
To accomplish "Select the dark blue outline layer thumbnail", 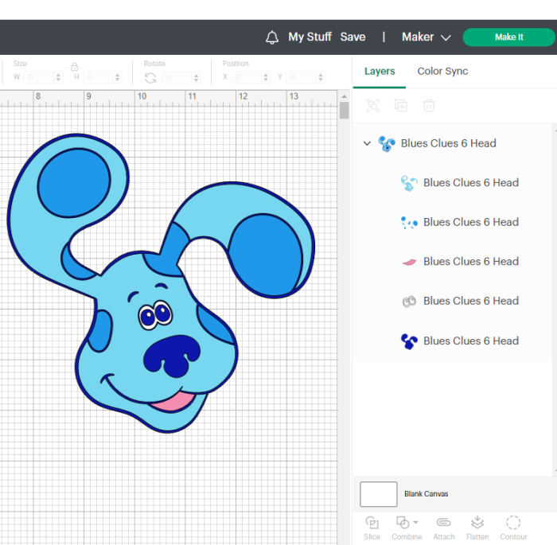I will 409,341.
